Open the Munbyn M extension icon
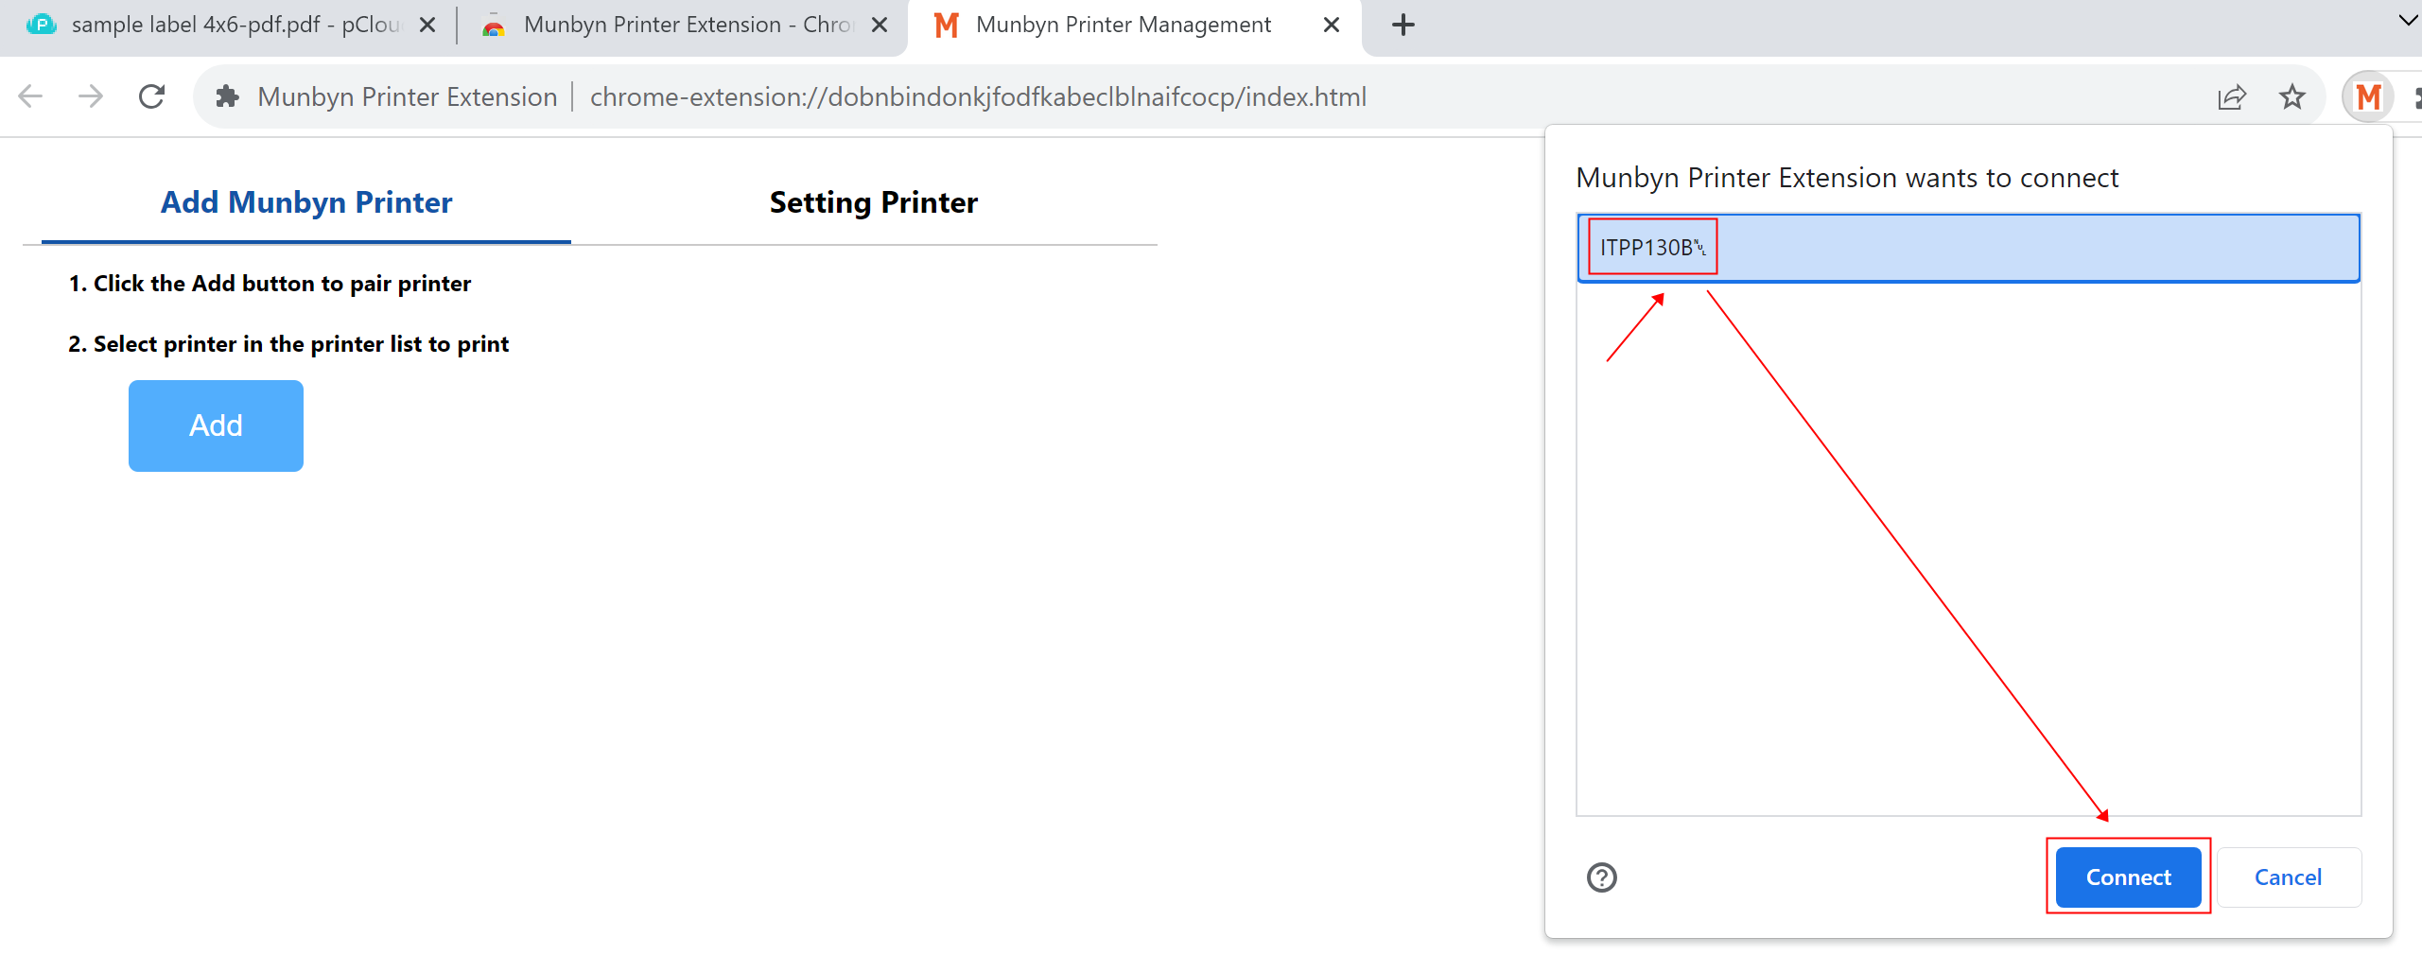 (2368, 96)
